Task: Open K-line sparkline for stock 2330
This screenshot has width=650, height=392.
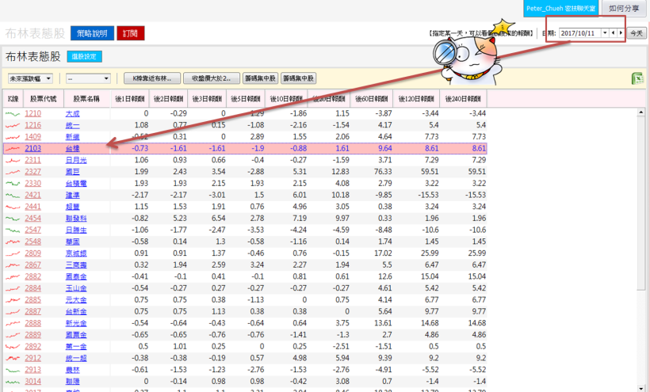Action: pyautogui.click(x=13, y=184)
